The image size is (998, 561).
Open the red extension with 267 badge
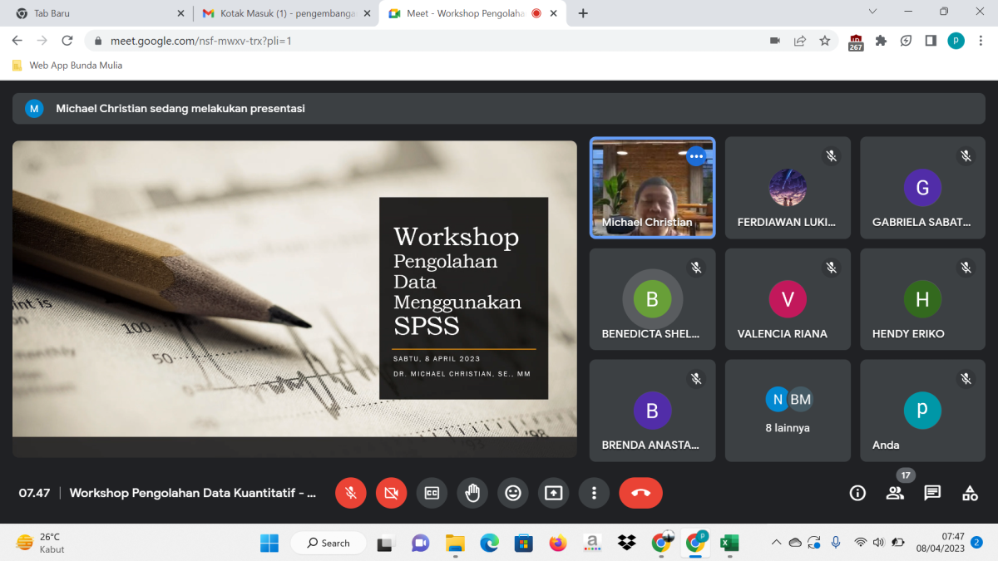[x=856, y=42]
